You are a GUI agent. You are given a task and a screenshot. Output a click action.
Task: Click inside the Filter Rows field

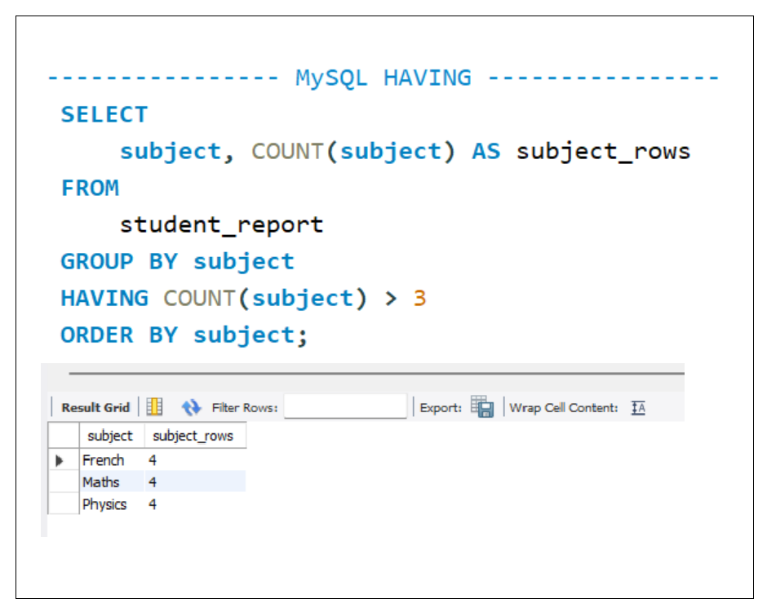(344, 406)
